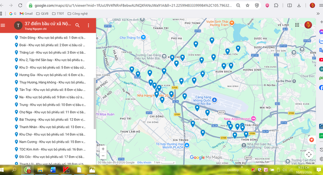Zoom out the map with the minus button
Image resolution: width=323 pixels, height=175 pixels.
103,156
